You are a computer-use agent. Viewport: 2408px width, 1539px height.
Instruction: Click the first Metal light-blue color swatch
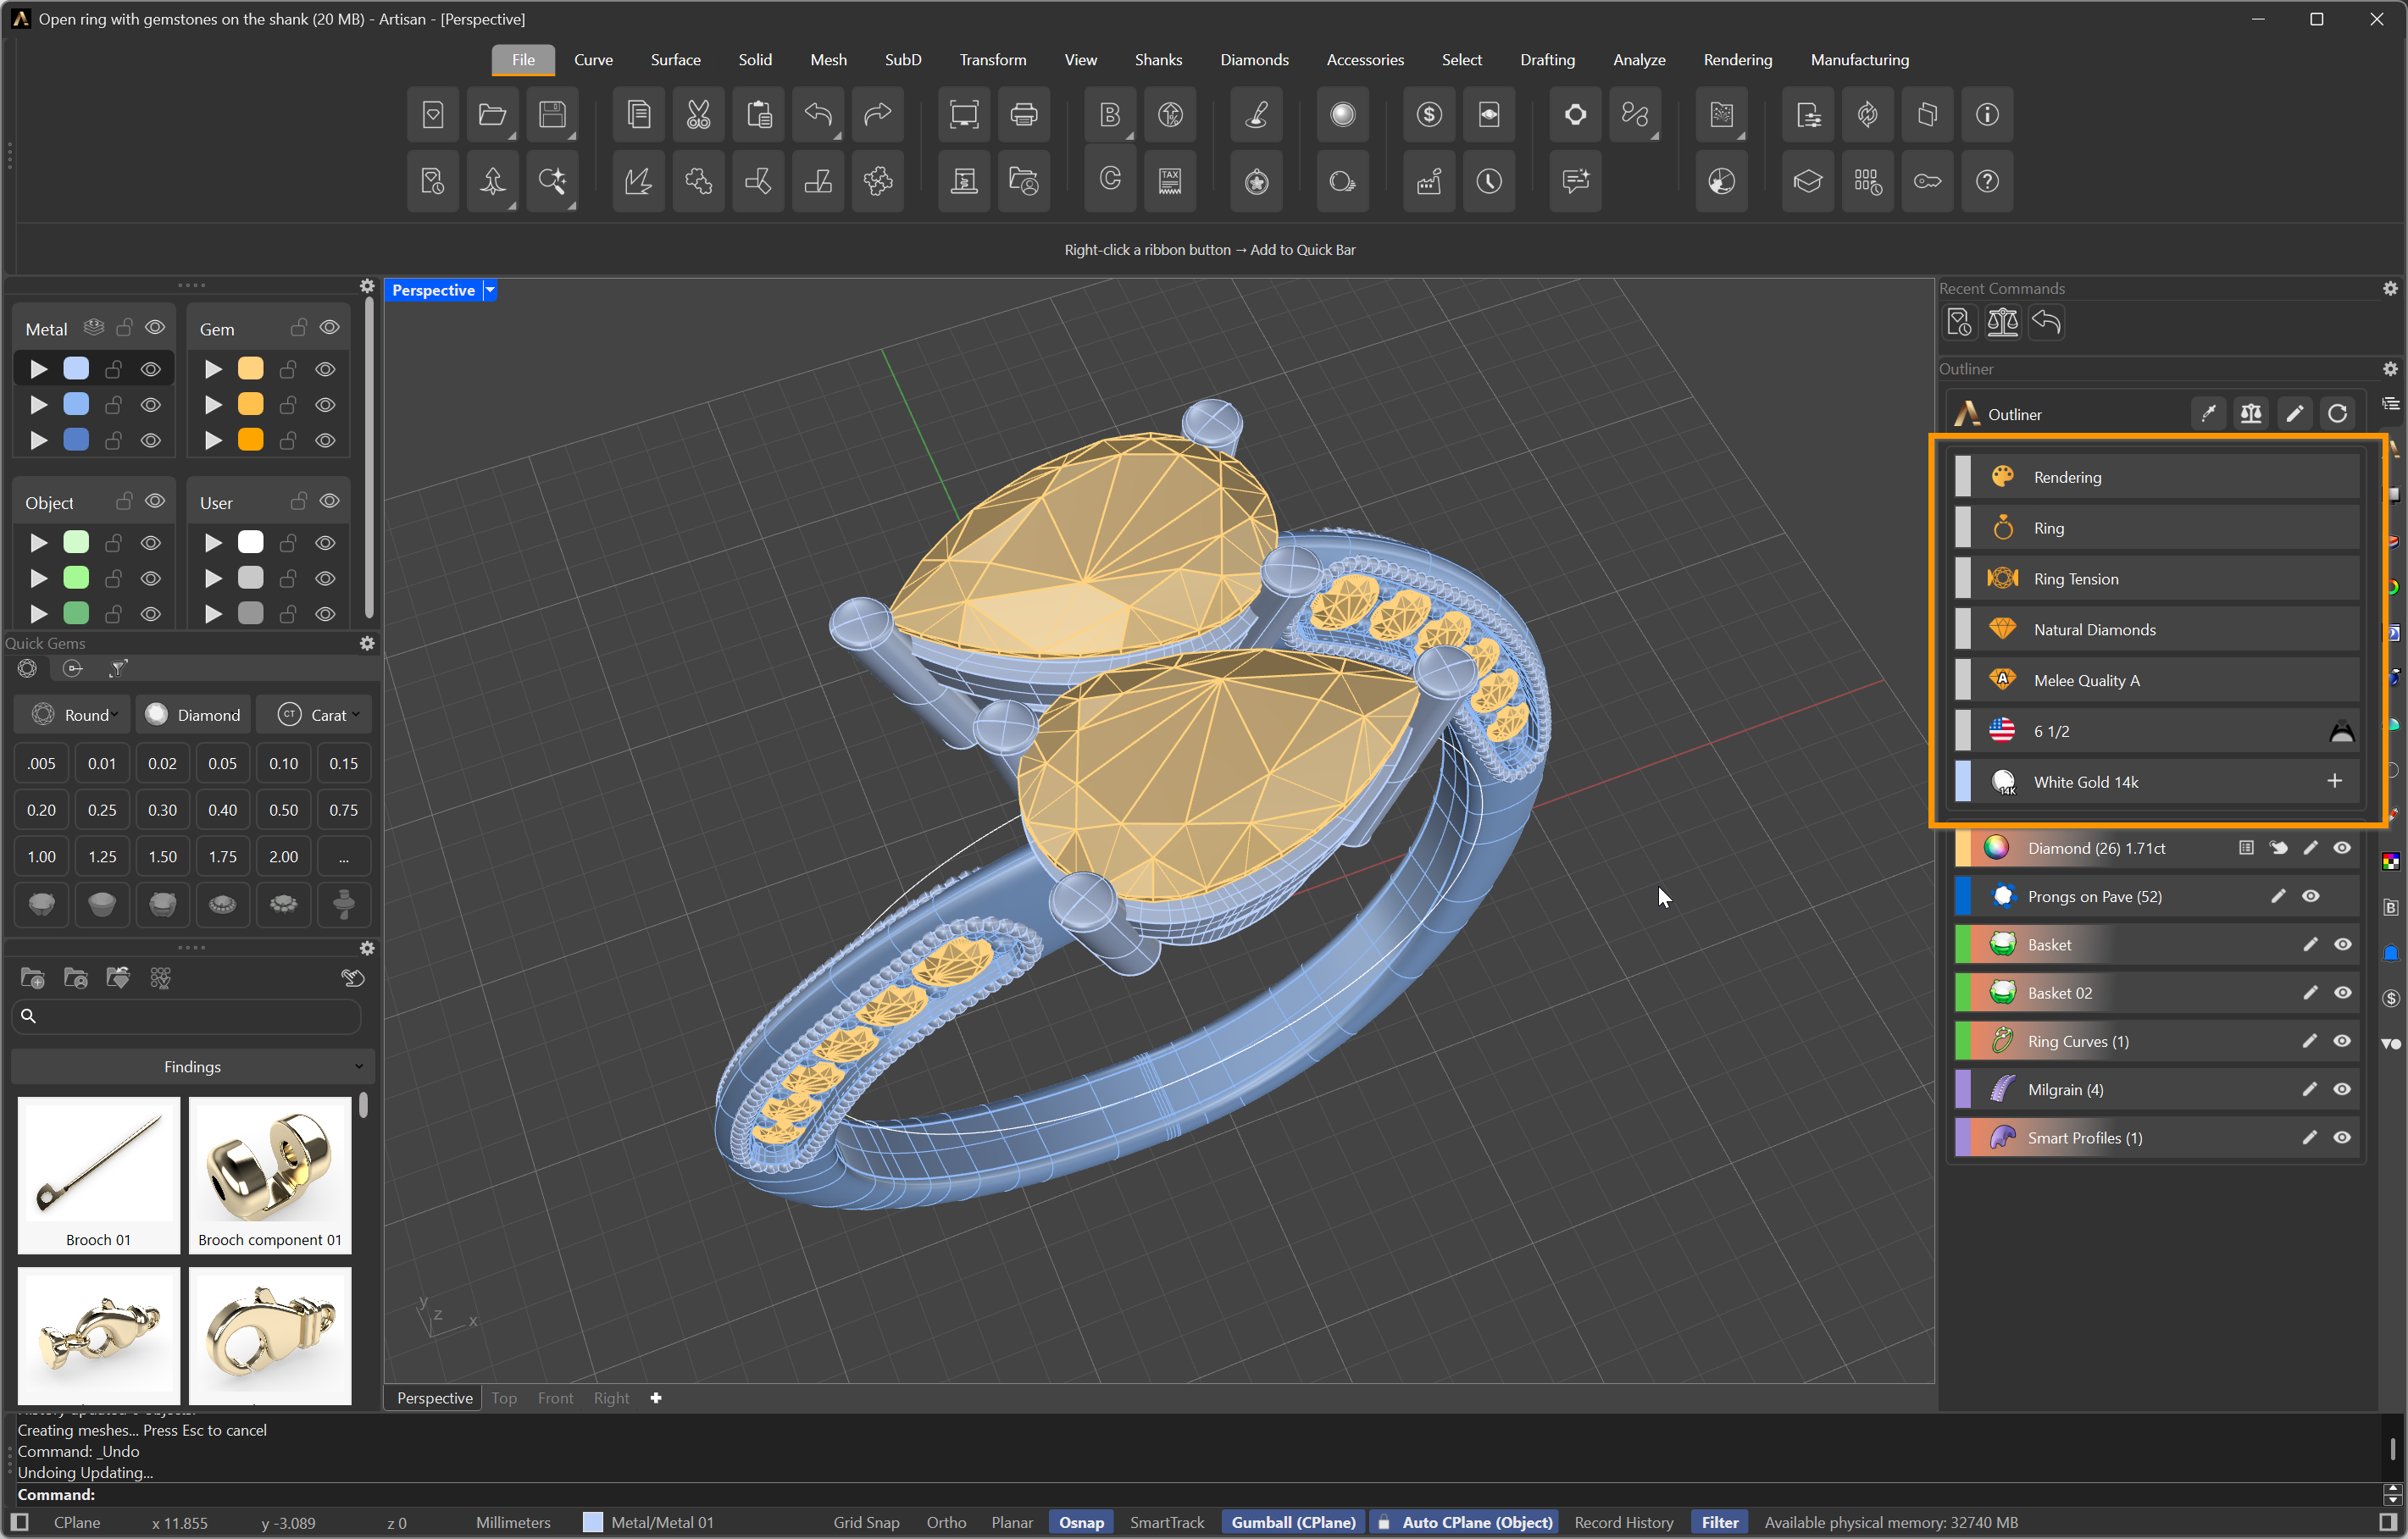[x=76, y=368]
